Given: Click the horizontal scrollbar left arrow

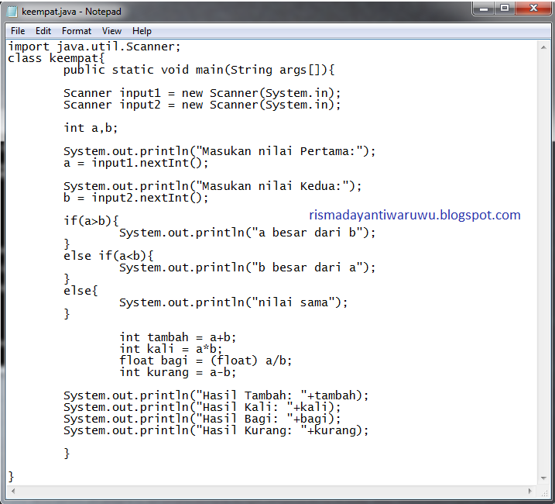Looking at the screenshot, I should (x=13, y=492).
